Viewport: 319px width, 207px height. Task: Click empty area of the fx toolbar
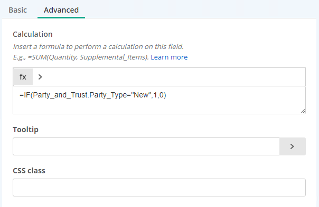pyautogui.click(x=173, y=77)
